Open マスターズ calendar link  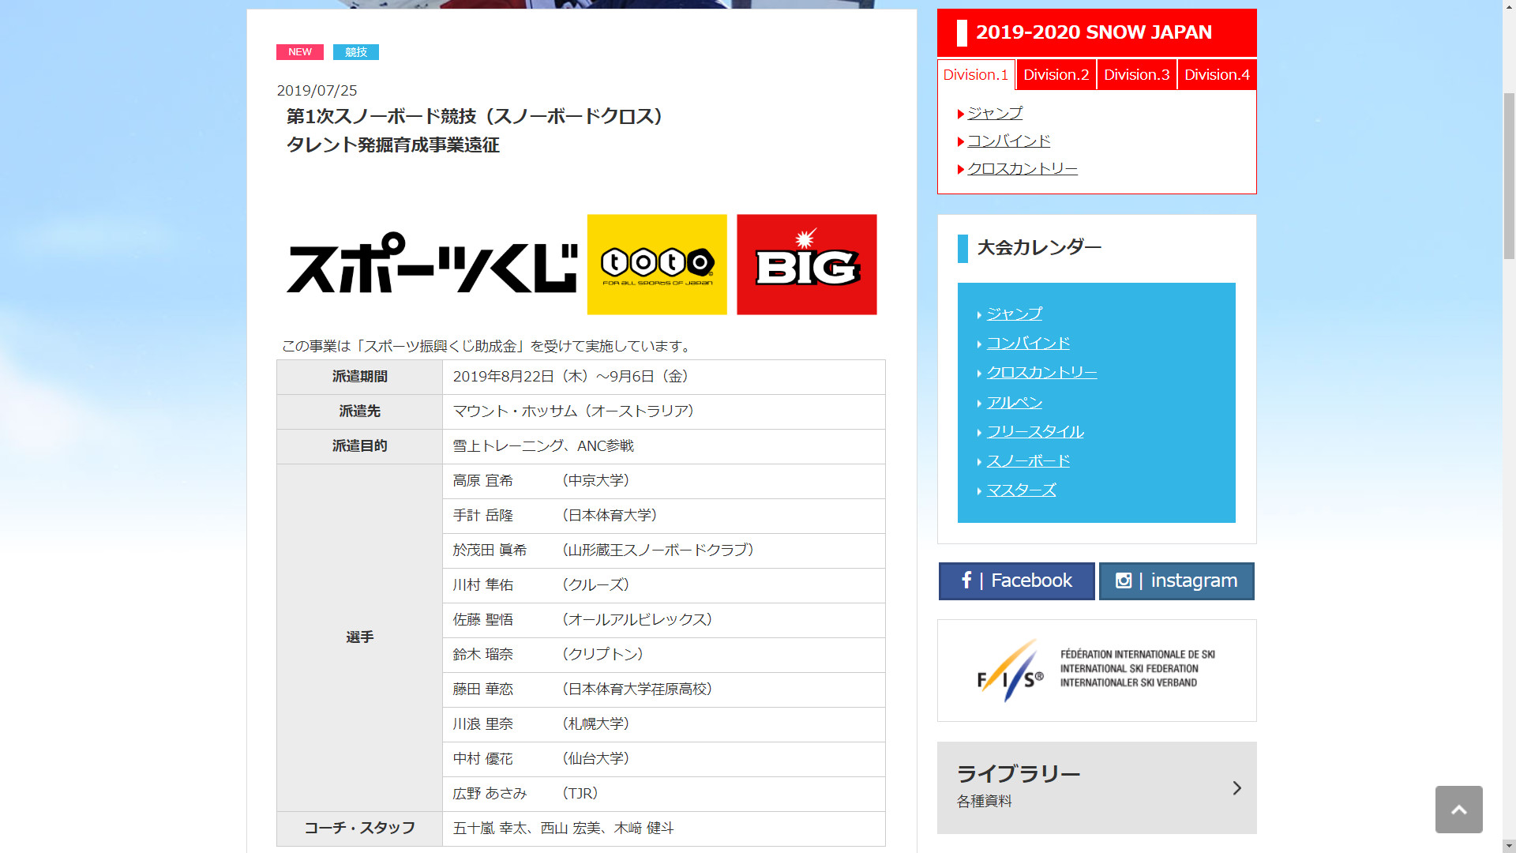[1021, 490]
